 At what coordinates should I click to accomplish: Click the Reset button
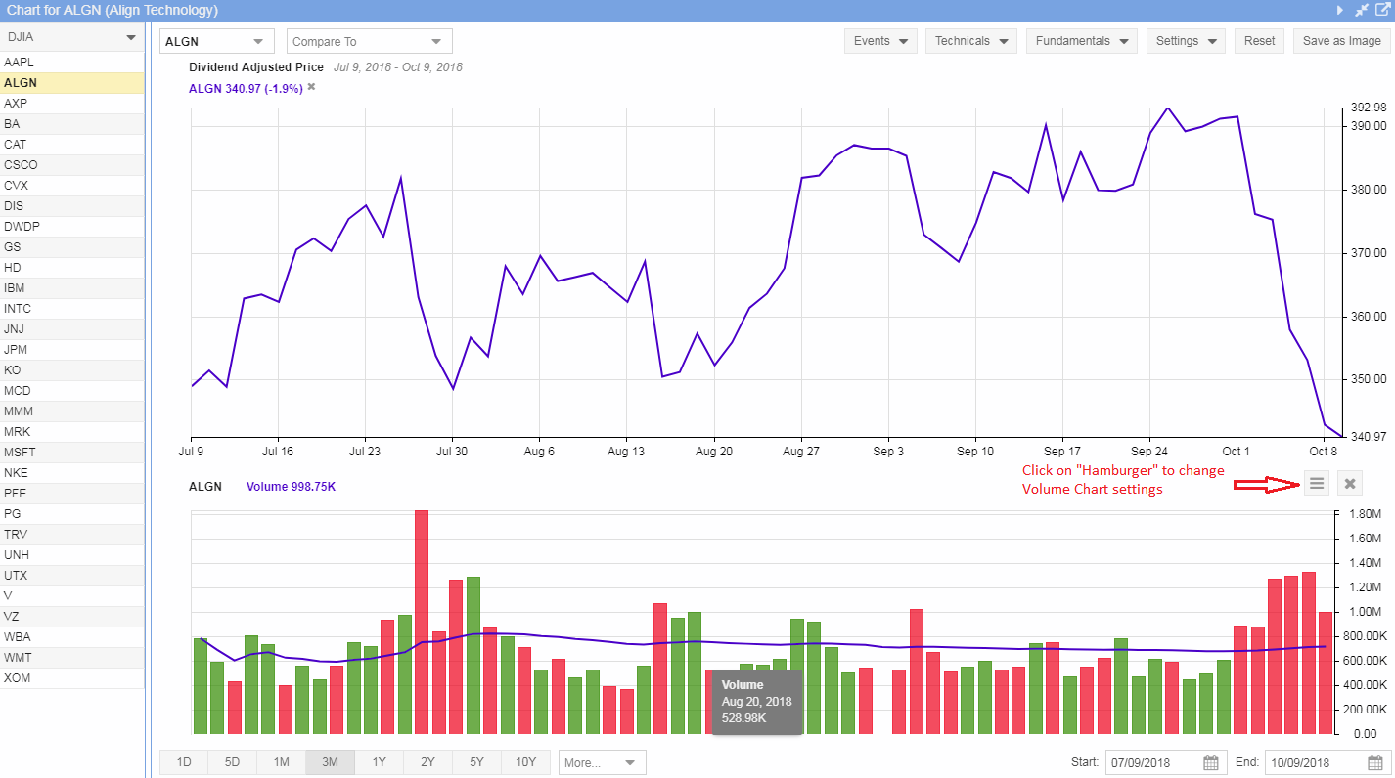coord(1259,41)
